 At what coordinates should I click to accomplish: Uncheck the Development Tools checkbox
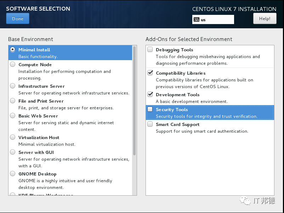click(x=150, y=94)
